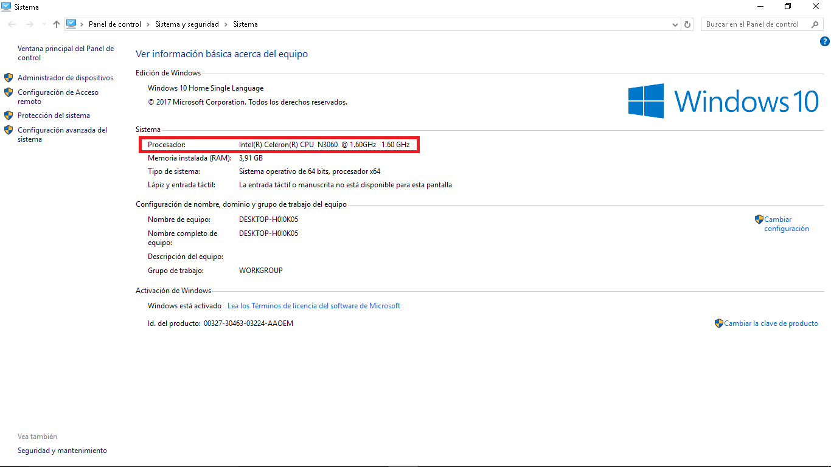Click the Lápiz y entrada táctil label
The height and width of the screenshot is (467, 831).
181,185
